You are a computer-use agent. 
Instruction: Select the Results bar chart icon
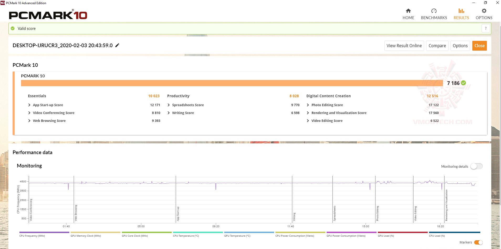pyautogui.click(x=461, y=11)
